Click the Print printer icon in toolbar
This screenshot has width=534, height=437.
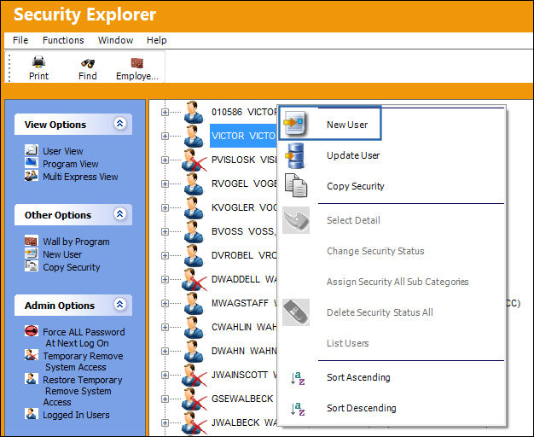click(38, 62)
